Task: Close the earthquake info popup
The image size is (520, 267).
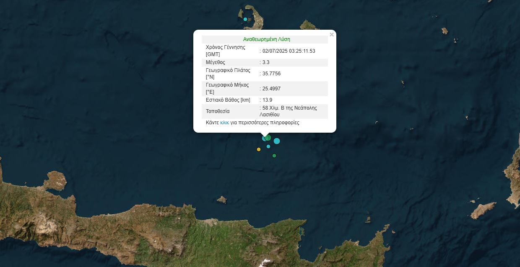Action: [332, 35]
